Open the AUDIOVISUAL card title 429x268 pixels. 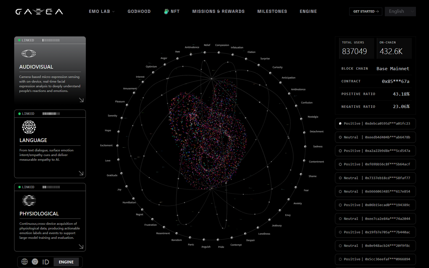[36, 67]
